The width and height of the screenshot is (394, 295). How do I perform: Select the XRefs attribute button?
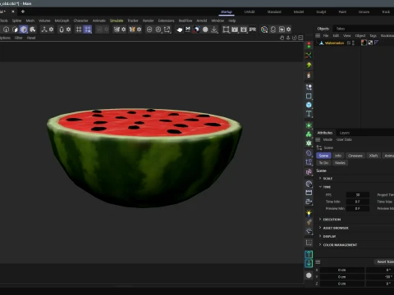pyautogui.click(x=373, y=156)
